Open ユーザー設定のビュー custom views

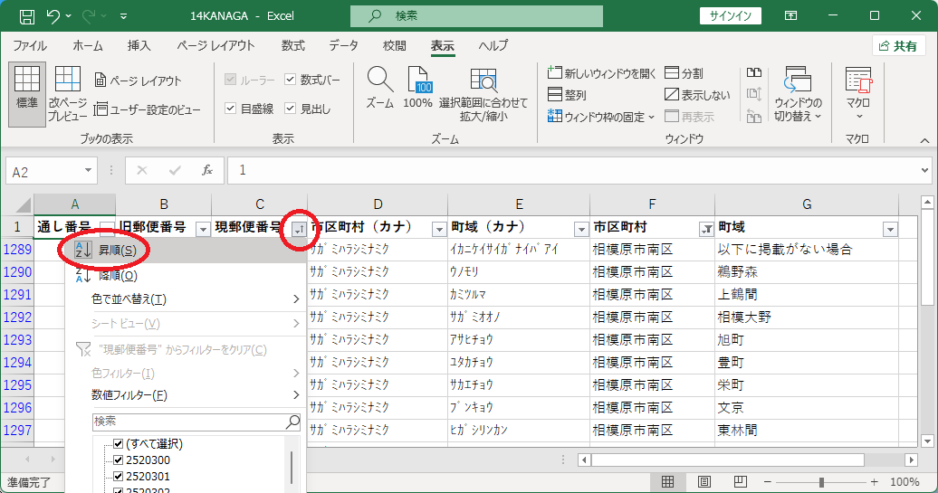pos(148,109)
